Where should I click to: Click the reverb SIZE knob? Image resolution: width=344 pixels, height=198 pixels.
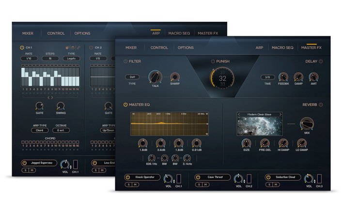(x=247, y=143)
